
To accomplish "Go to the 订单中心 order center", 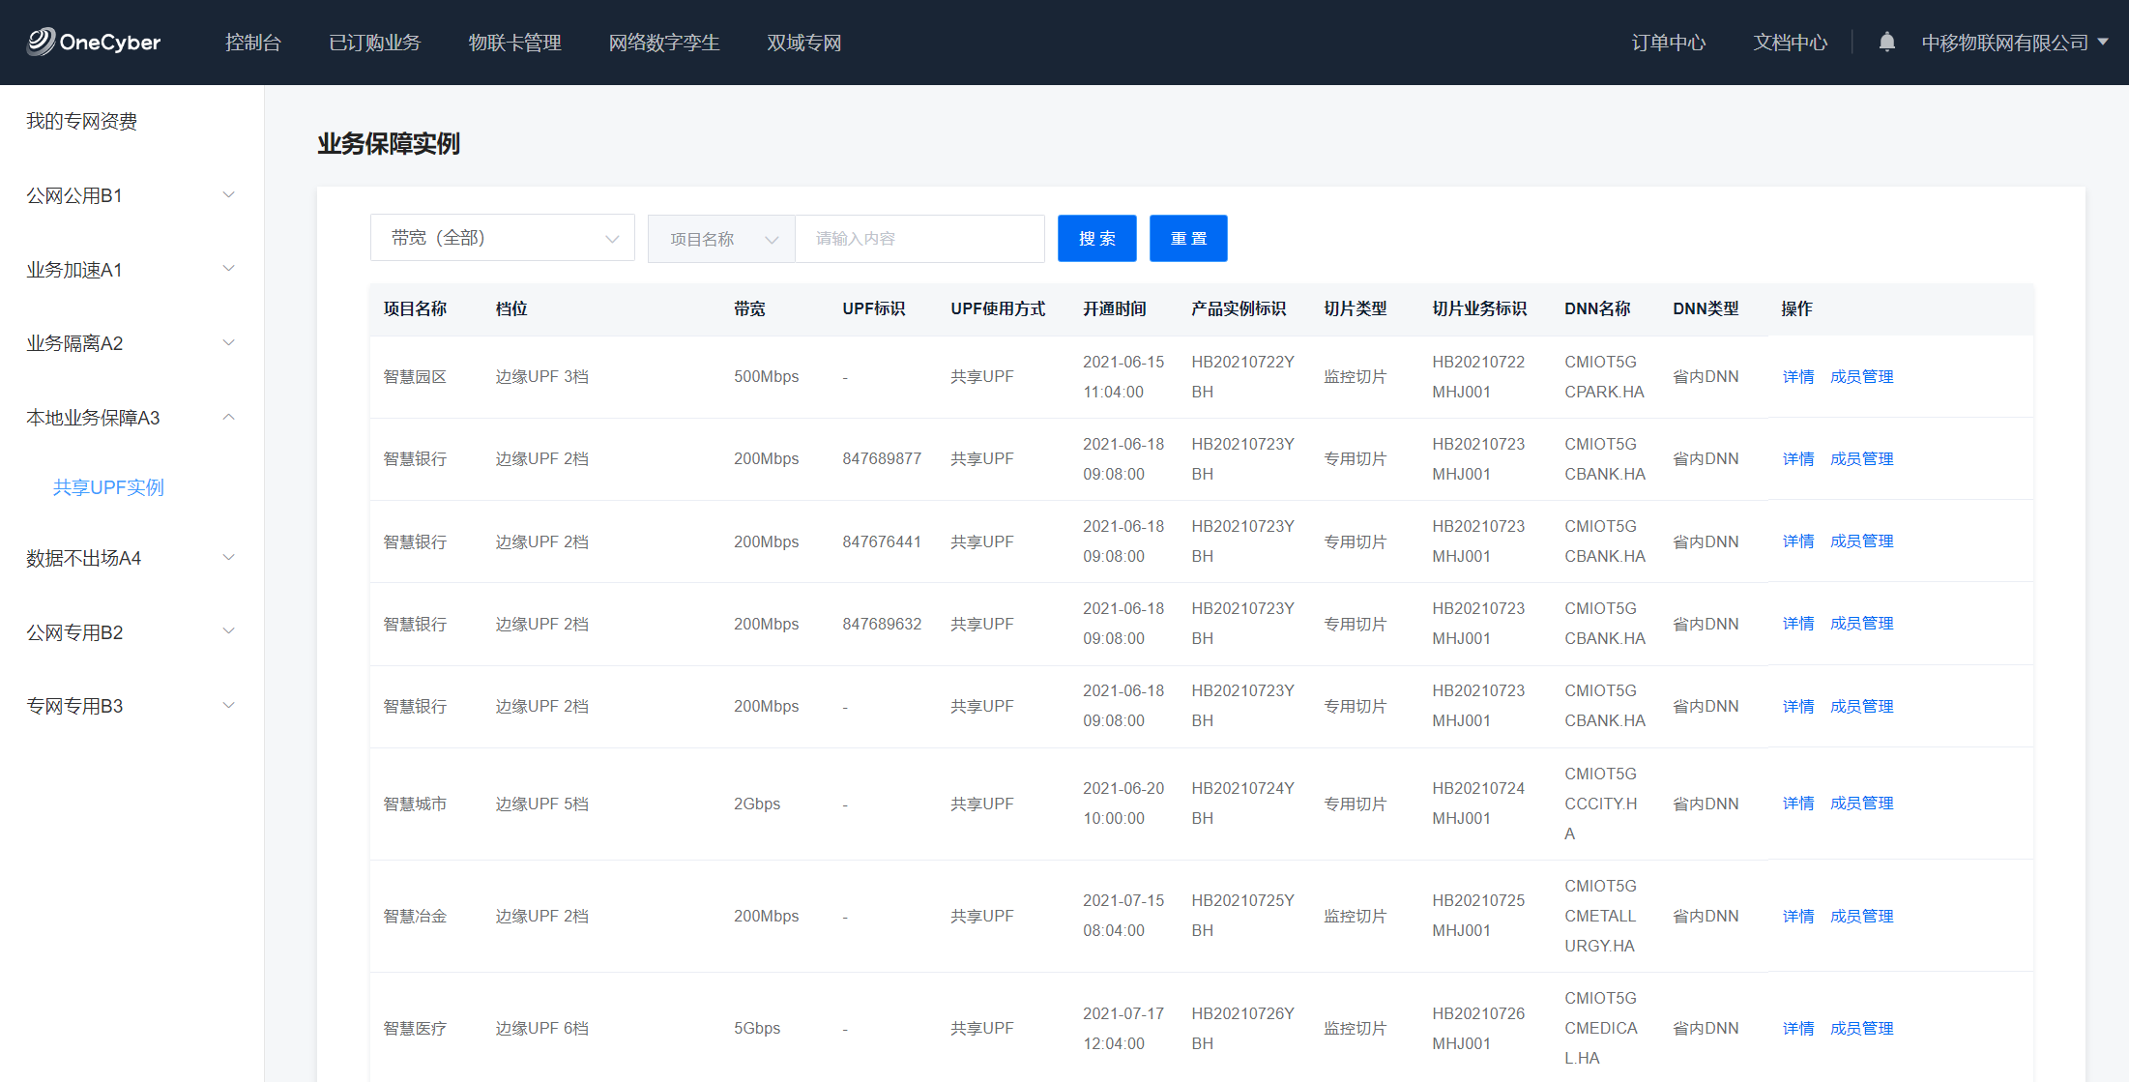I will point(1668,43).
